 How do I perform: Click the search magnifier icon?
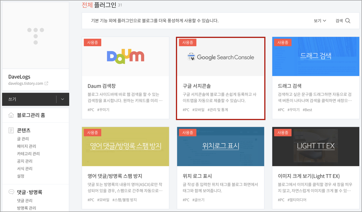coord(348,21)
